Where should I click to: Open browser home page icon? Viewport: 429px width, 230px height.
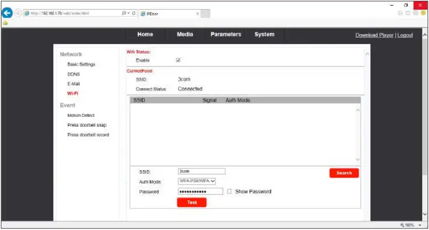400,13
